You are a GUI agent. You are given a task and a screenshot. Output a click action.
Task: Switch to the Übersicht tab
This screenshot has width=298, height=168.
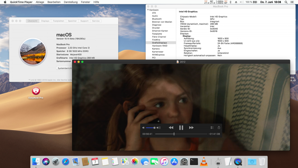point(32,21)
